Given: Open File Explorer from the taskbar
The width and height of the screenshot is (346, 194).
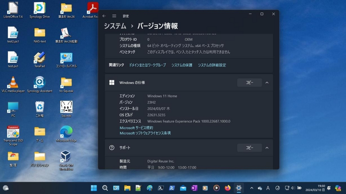Looking at the screenshot, I should tap(127, 188).
